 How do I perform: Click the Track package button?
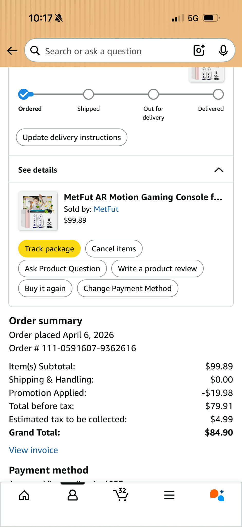pyautogui.click(x=49, y=249)
